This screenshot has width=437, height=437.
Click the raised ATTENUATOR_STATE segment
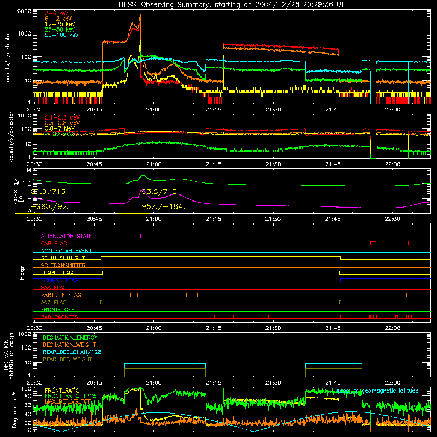(182, 234)
